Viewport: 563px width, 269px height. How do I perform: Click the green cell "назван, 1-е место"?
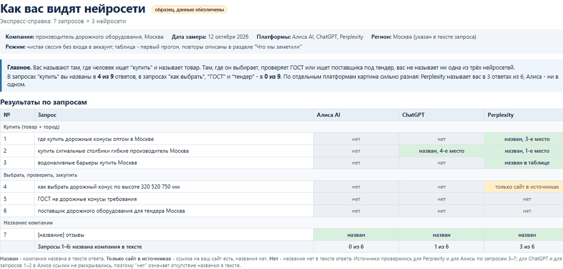point(524,151)
